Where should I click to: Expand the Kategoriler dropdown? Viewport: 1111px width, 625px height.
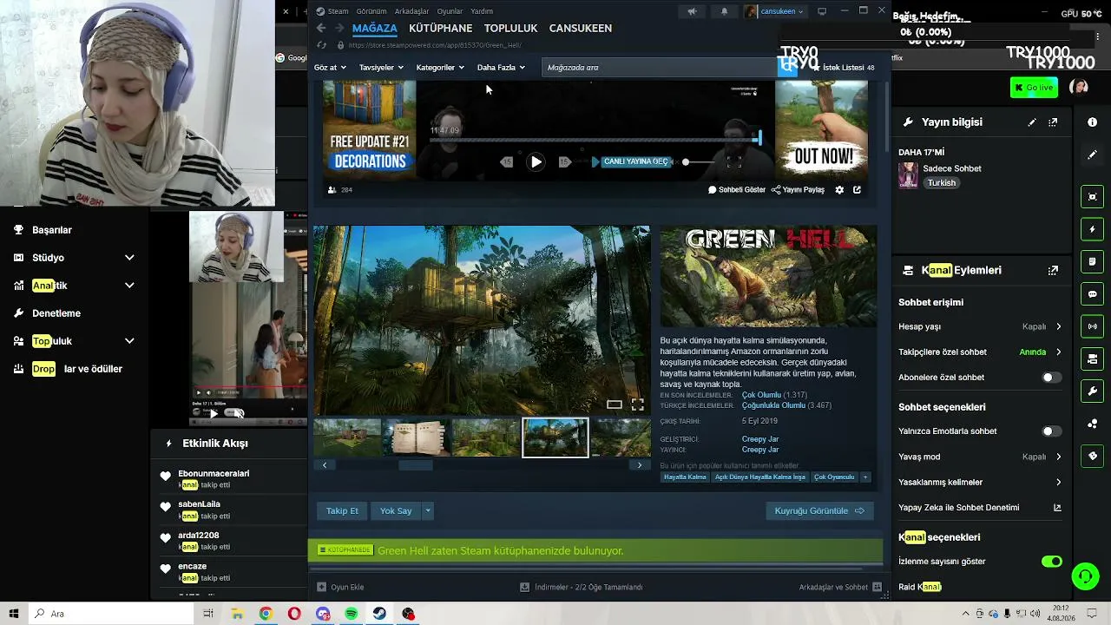tap(440, 67)
